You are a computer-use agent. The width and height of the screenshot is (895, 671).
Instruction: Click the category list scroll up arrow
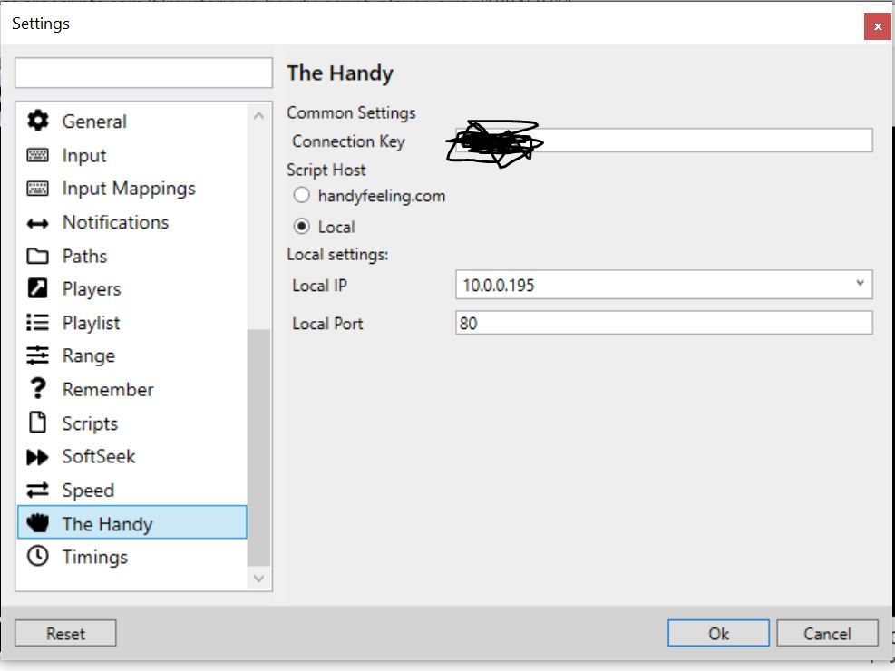(x=258, y=116)
